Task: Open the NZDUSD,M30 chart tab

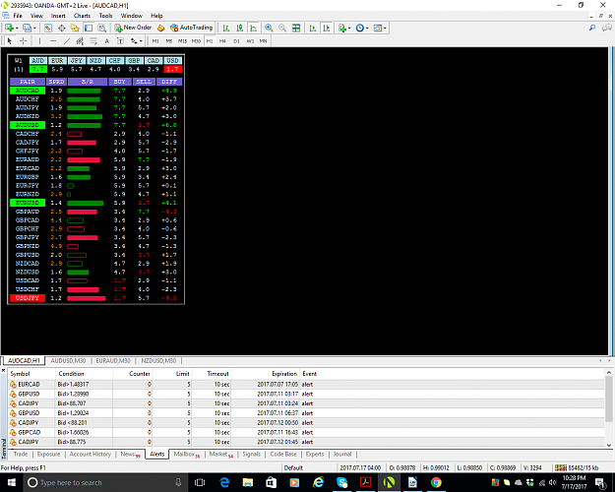Action: tap(158, 360)
